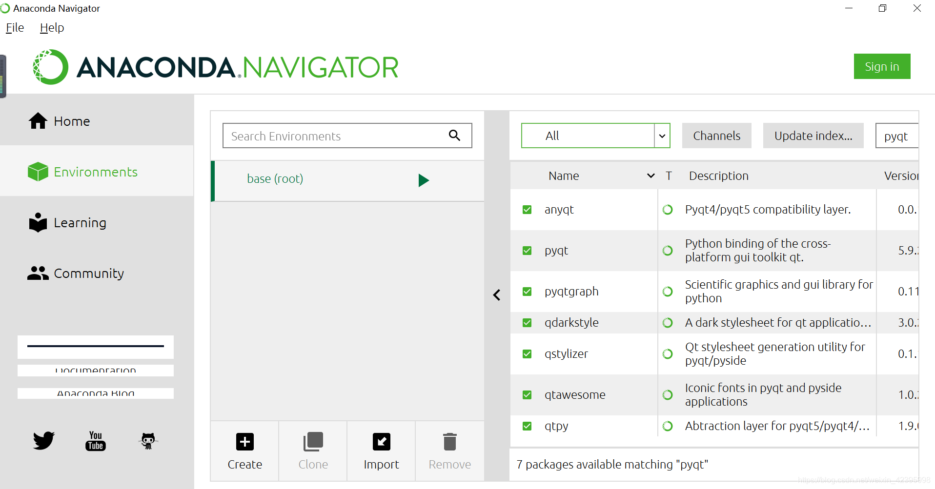Viewport: 935px width, 489px height.
Task: Collapse the environments panel with left chevron
Action: pyautogui.click(x=497, y=295)
